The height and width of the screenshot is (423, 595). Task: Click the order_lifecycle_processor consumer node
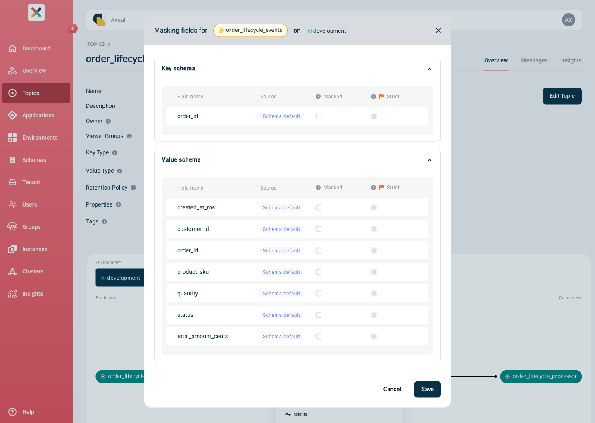tap(541, 376)
